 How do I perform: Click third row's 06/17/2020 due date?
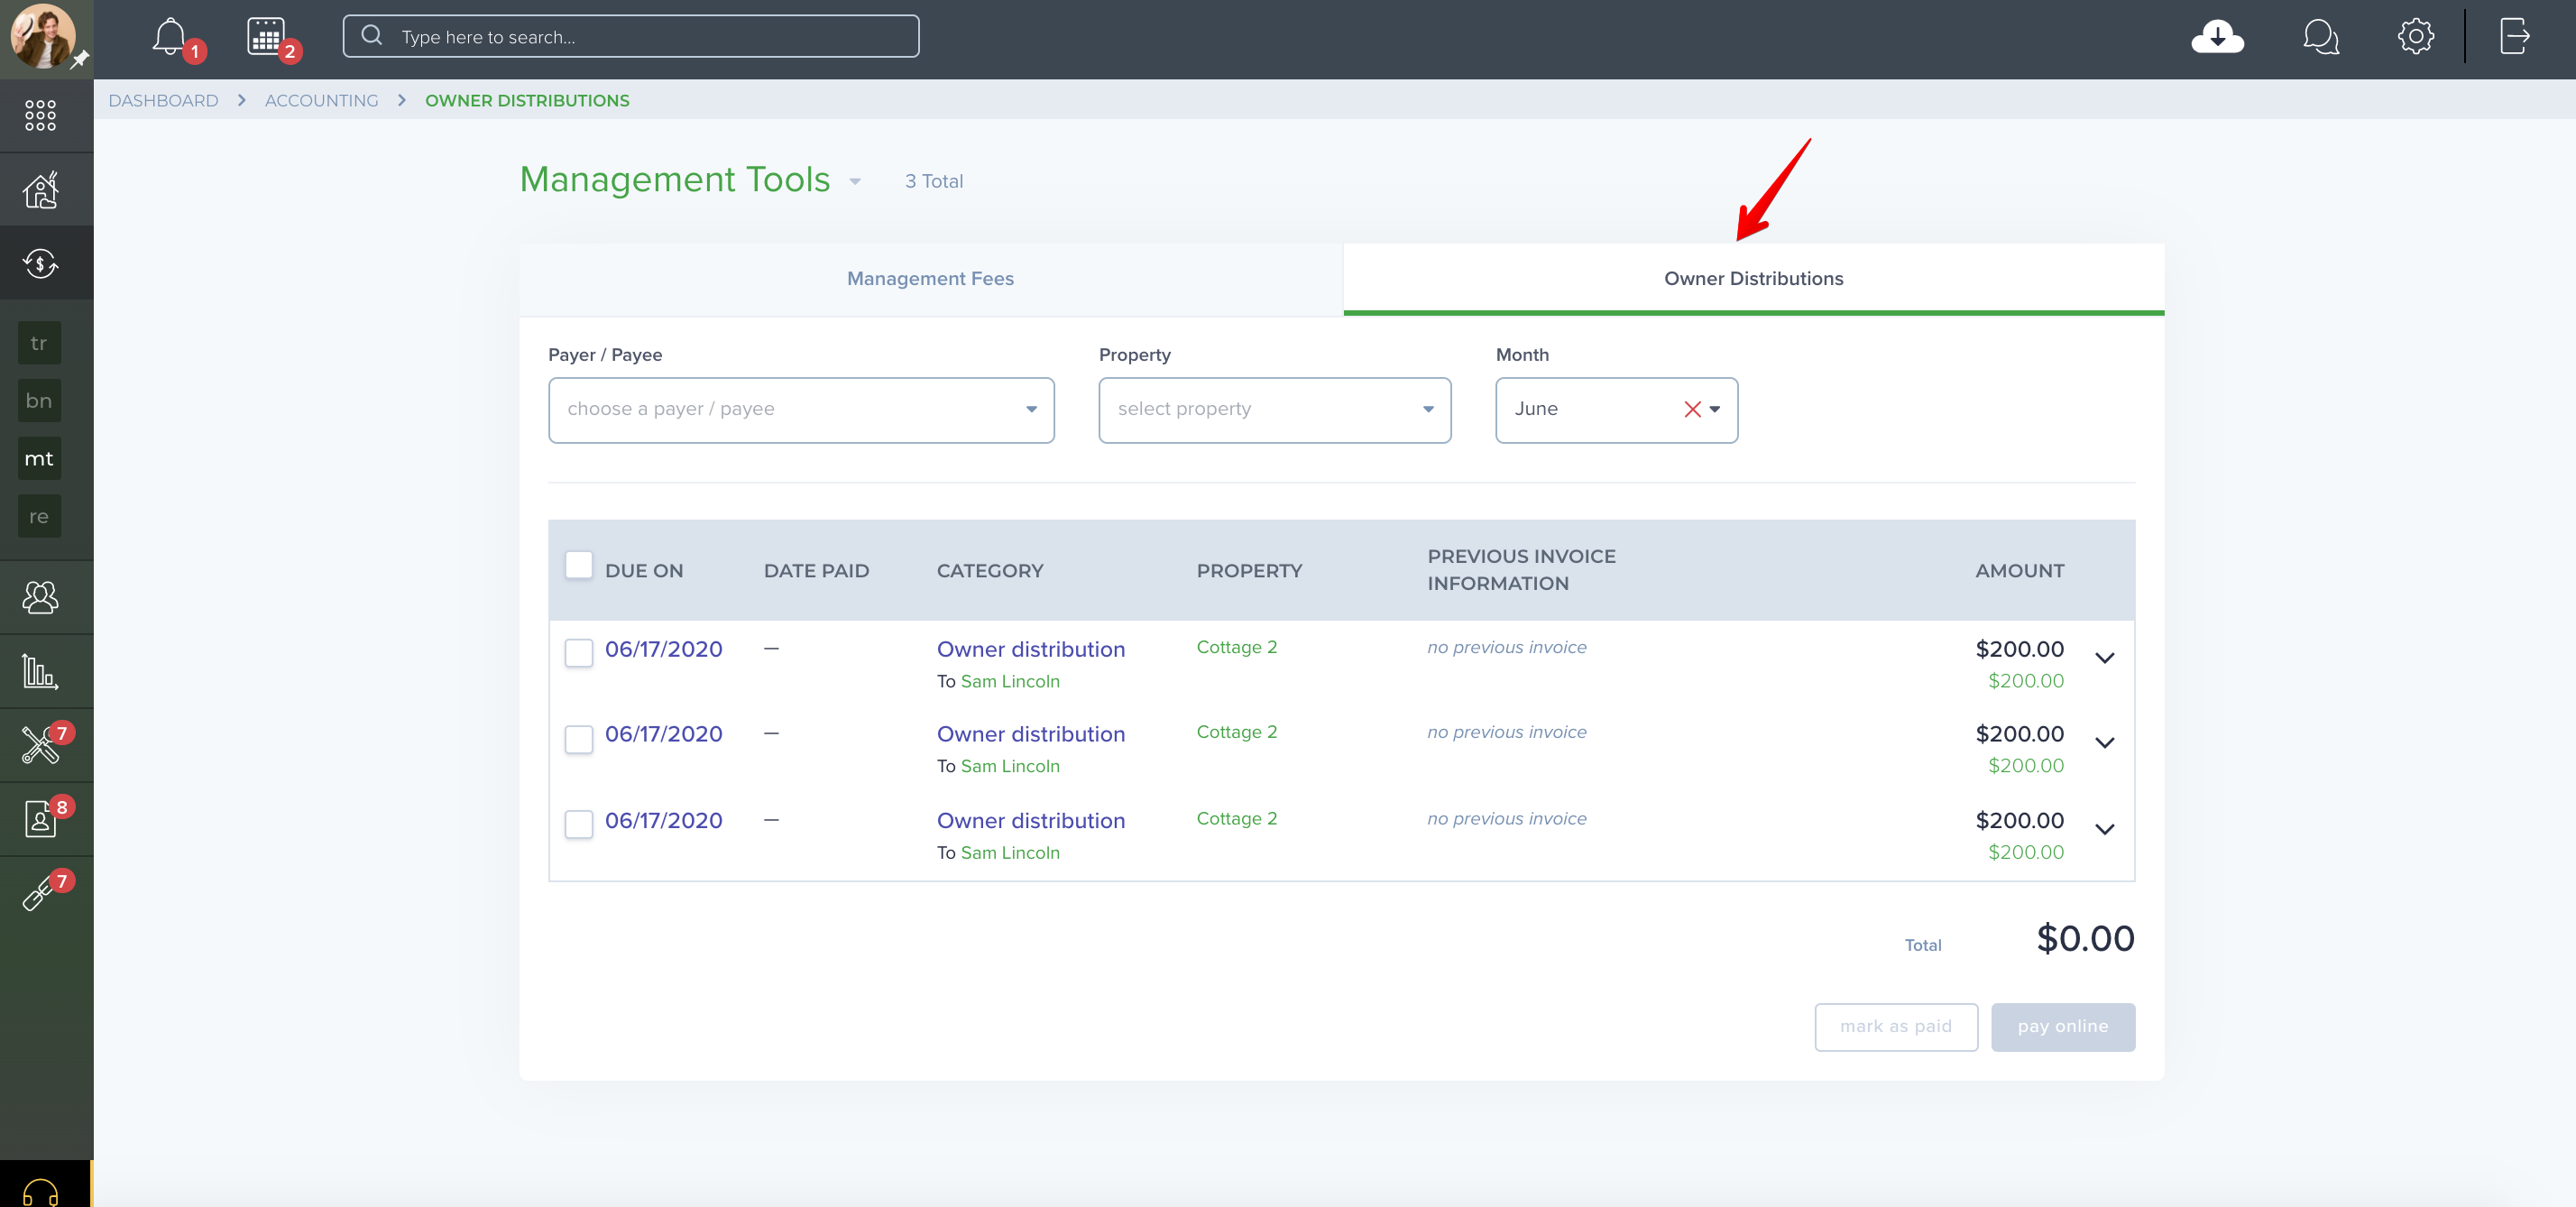[x=663, y=820]
